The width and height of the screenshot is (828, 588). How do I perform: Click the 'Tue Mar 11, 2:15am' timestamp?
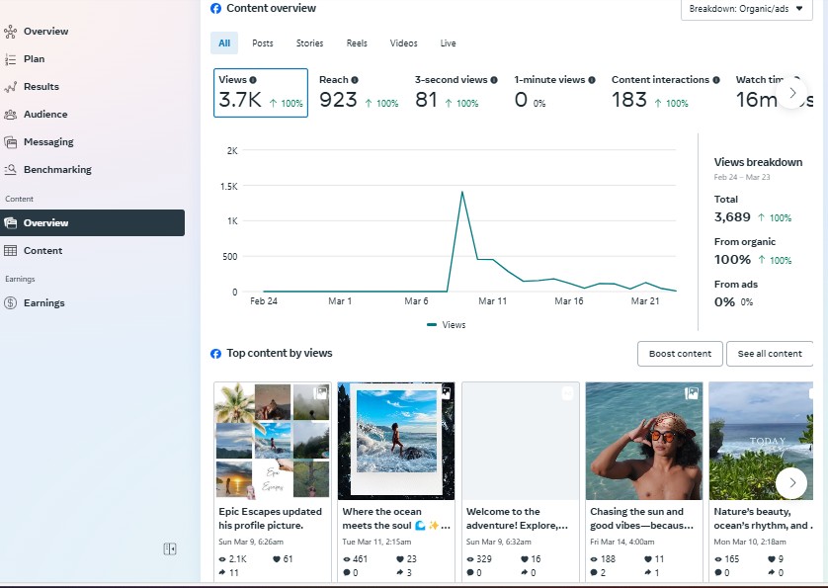(x=376, y=542)
